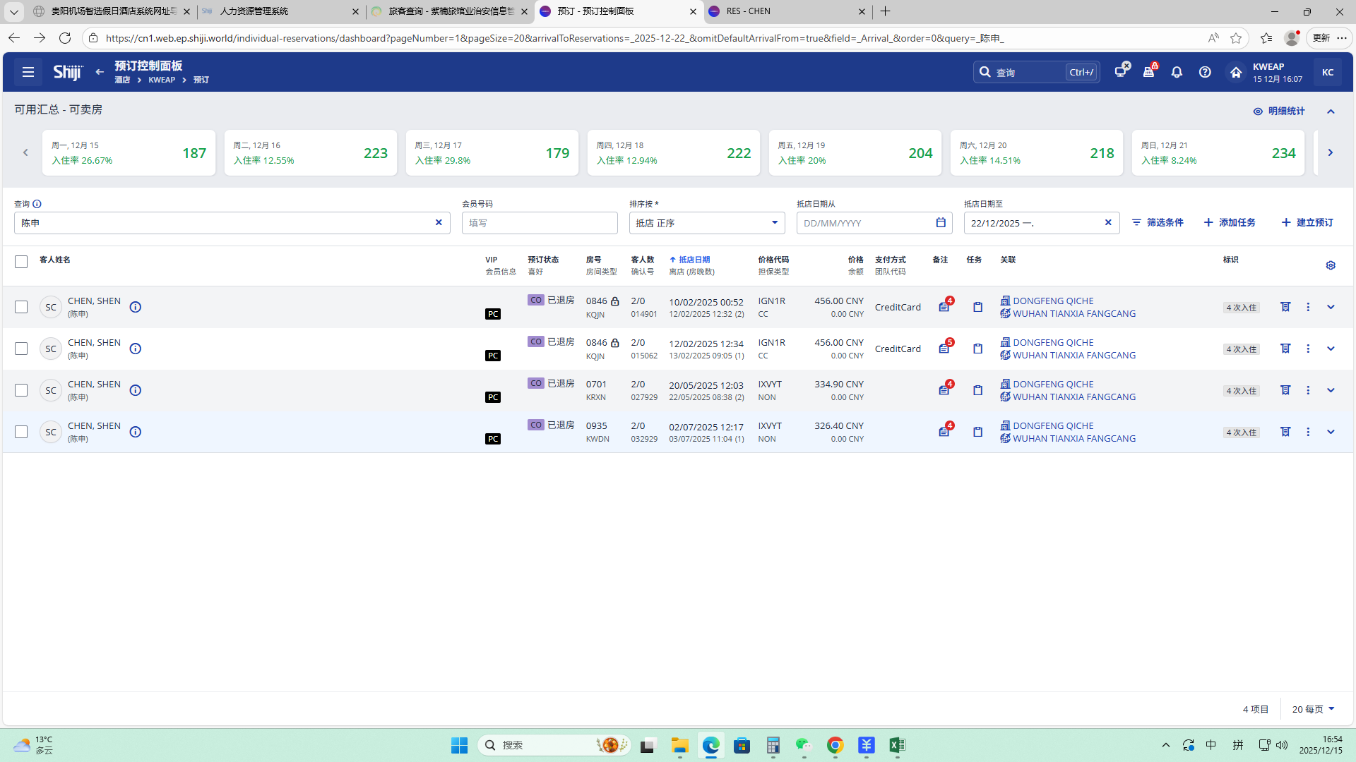
Task: Open the hamburger navigation menu
Action: [28, 72]
